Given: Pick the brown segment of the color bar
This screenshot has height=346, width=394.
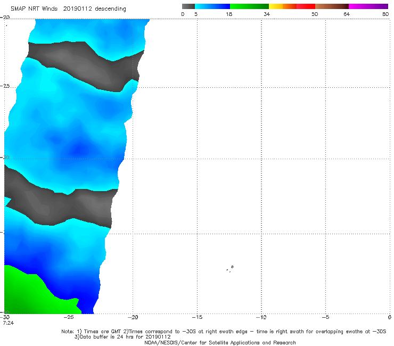Looking at the screenshot, I should (332, 6).
